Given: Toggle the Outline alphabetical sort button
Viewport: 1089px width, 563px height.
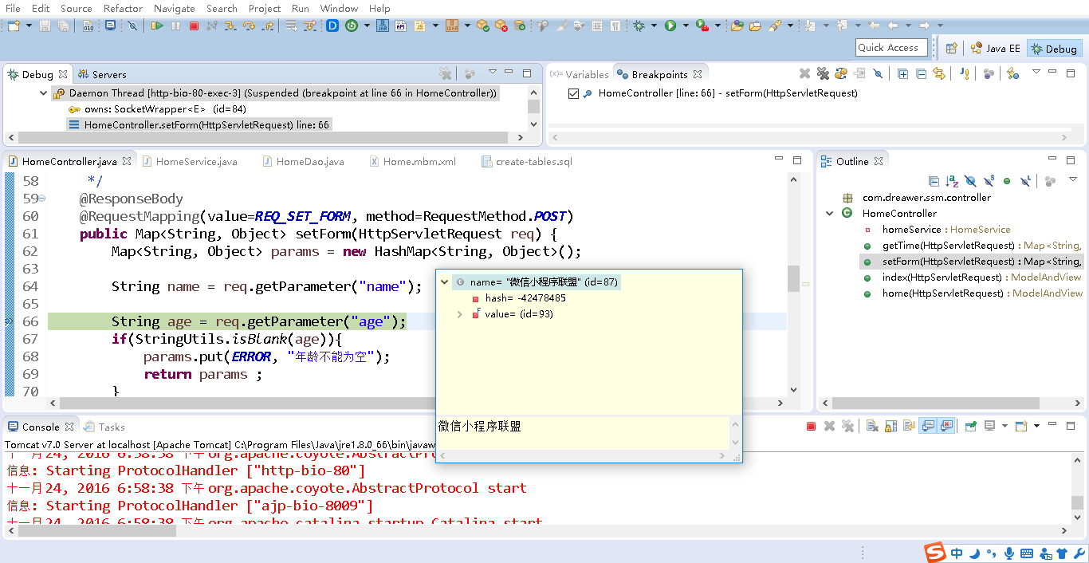Looking at the screenshot, I should coord(952,182).
